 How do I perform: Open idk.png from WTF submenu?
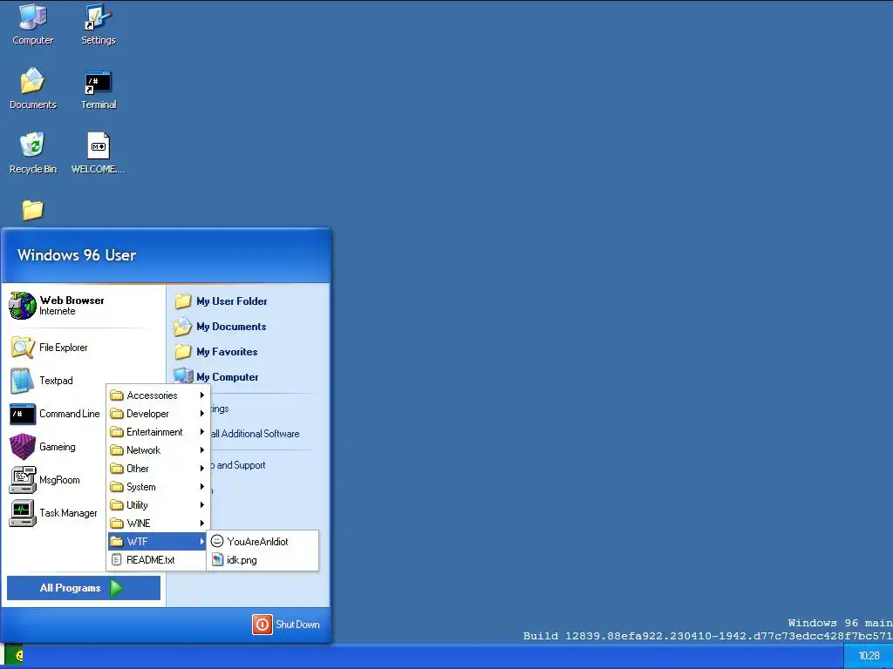click(262, 560)
